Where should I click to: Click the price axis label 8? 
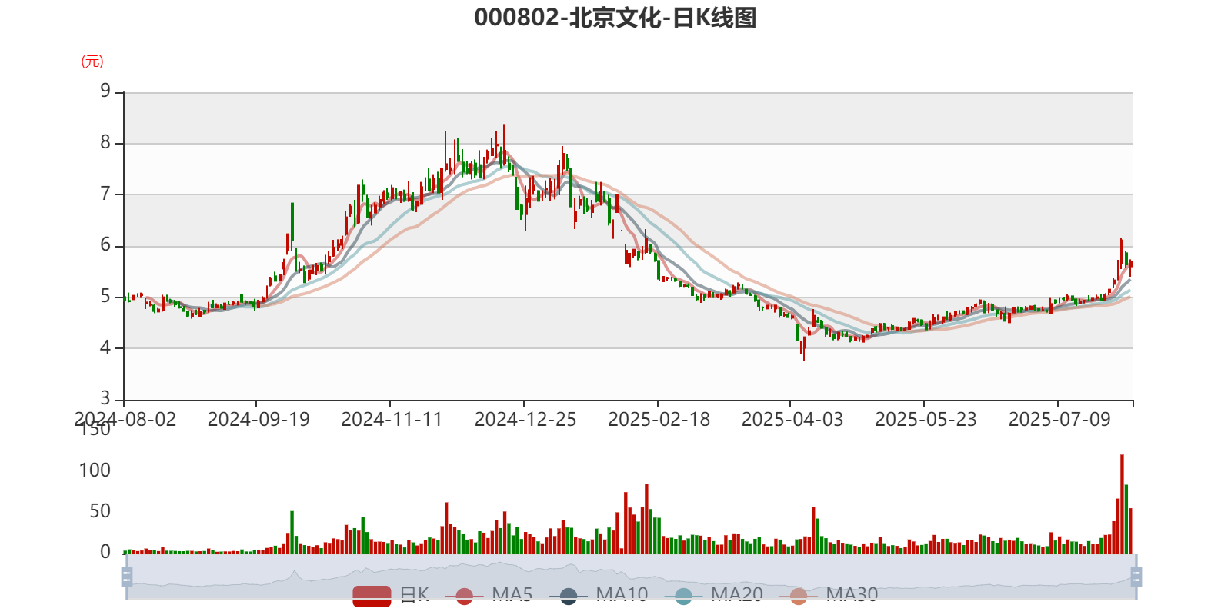pyautogui.click(x=105, y=143)
